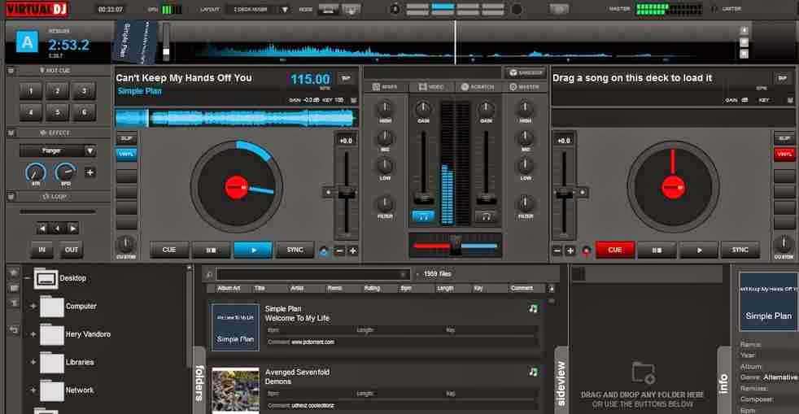Click the clear search icon in search field
Screen dimensions: 799x414
404,275
